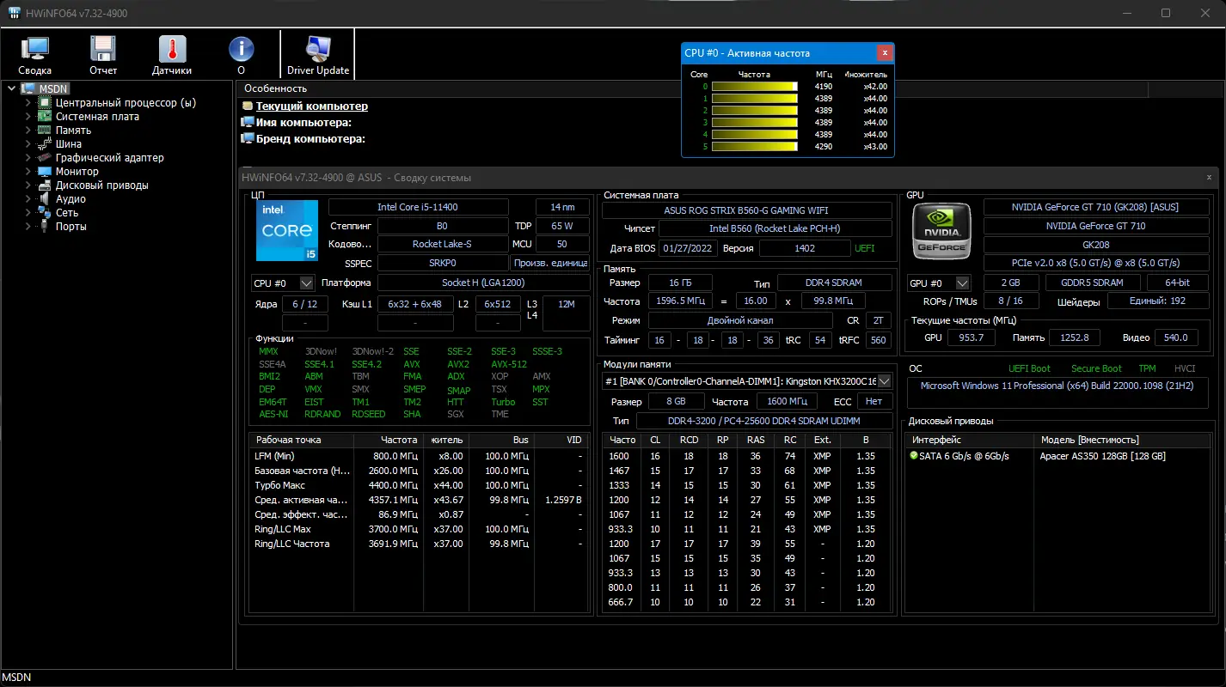Click the memory module icon beside Память in the tree
1226x687 pixels.
pos(45,130)
